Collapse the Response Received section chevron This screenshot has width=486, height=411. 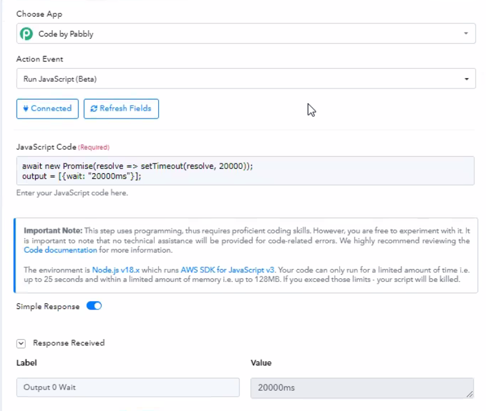point(21,343)
